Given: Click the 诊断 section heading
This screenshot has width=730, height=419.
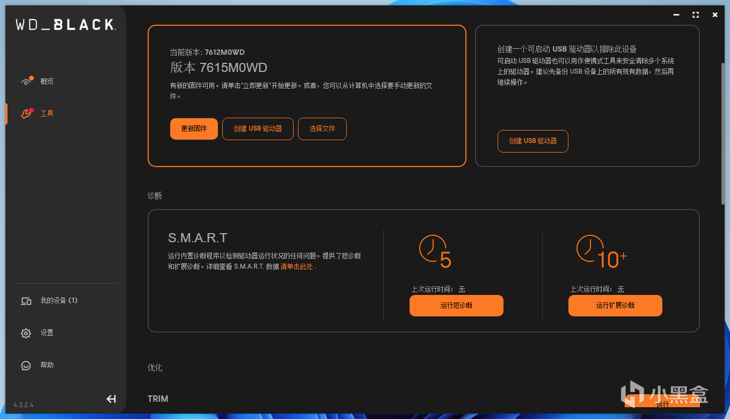Looking at the screenshot, I should click(155, 196).
